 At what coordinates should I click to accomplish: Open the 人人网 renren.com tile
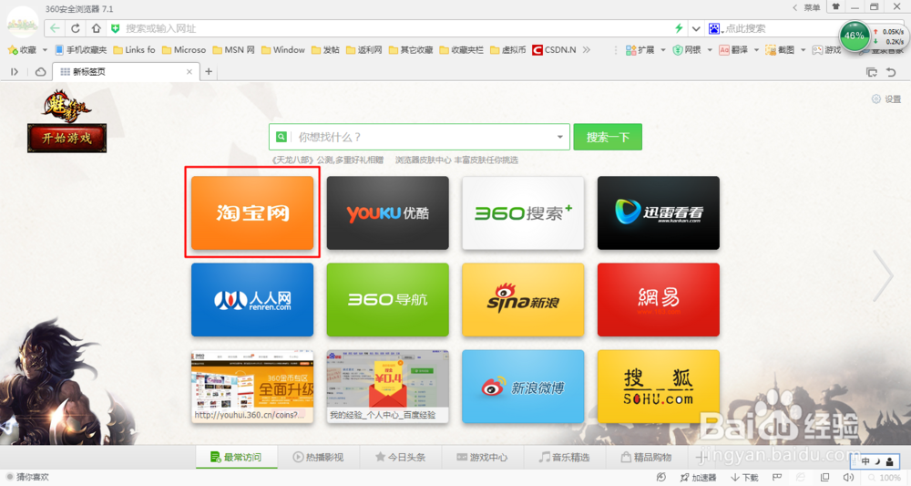(x=252, y=300)
